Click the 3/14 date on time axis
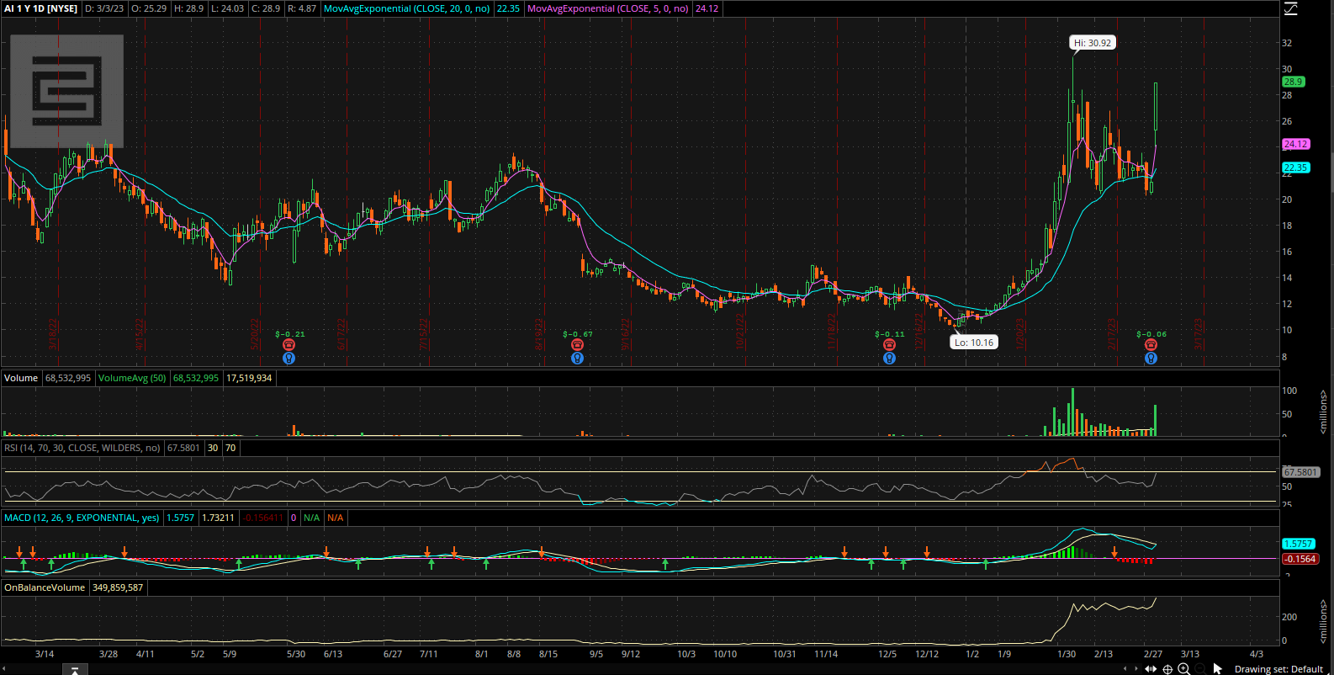Viewport: 1334px width, 675px height. pos(45,654)
